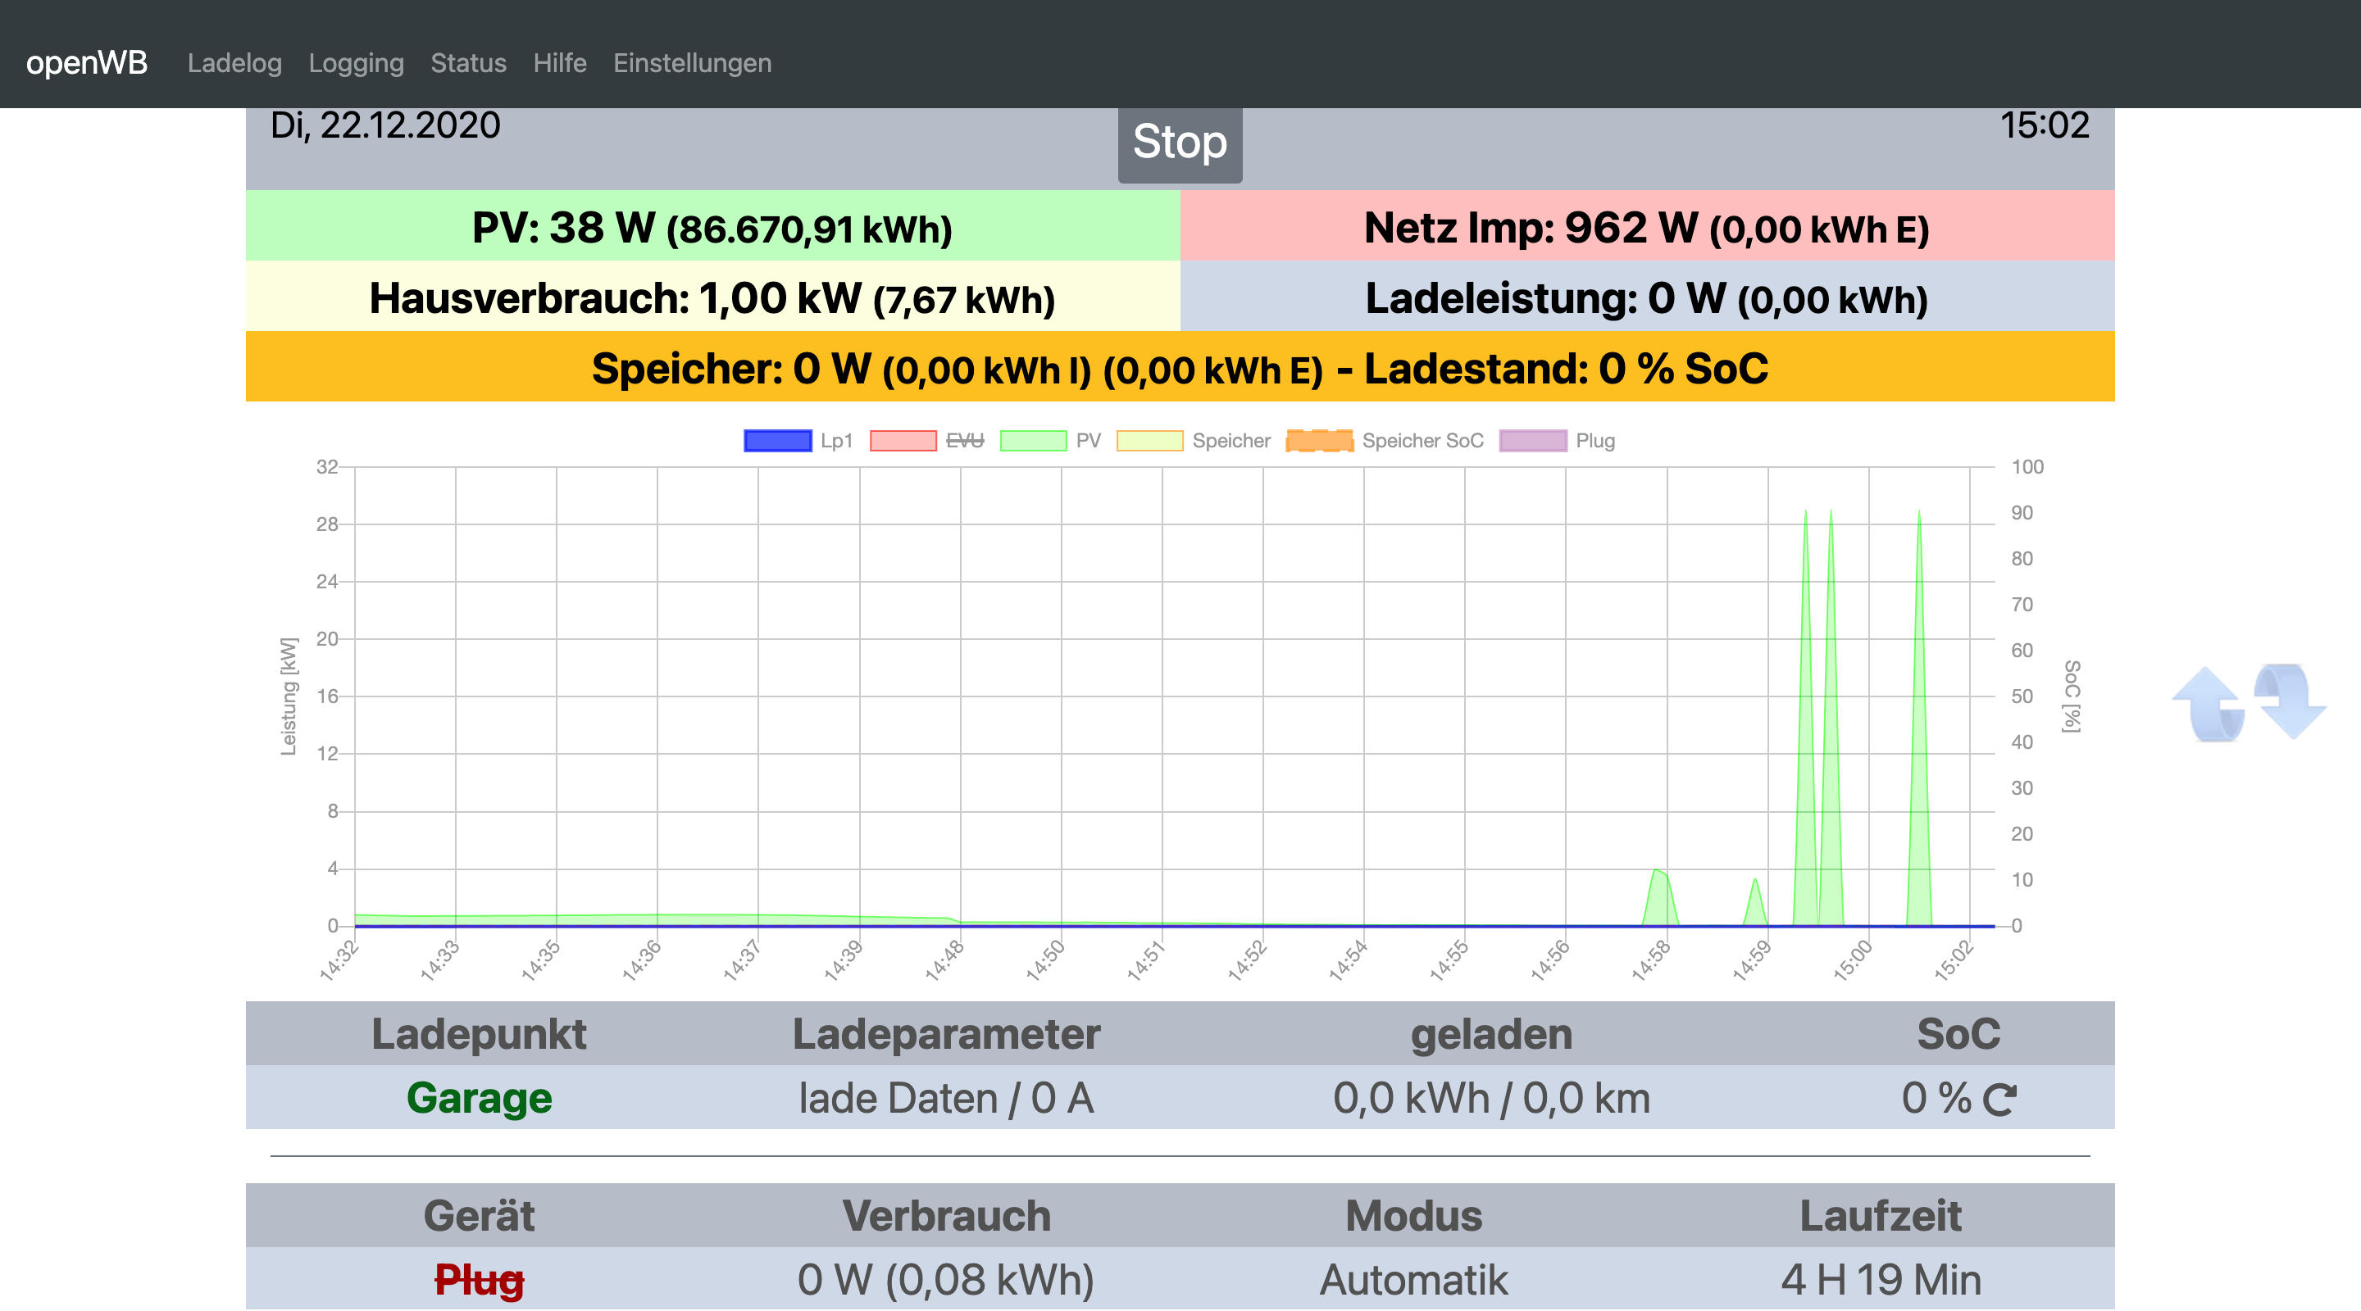Screen dimensions: 2361x1311
Task: Click the Automatik mode of Plug device
Action: (x=1413, y=1279)
